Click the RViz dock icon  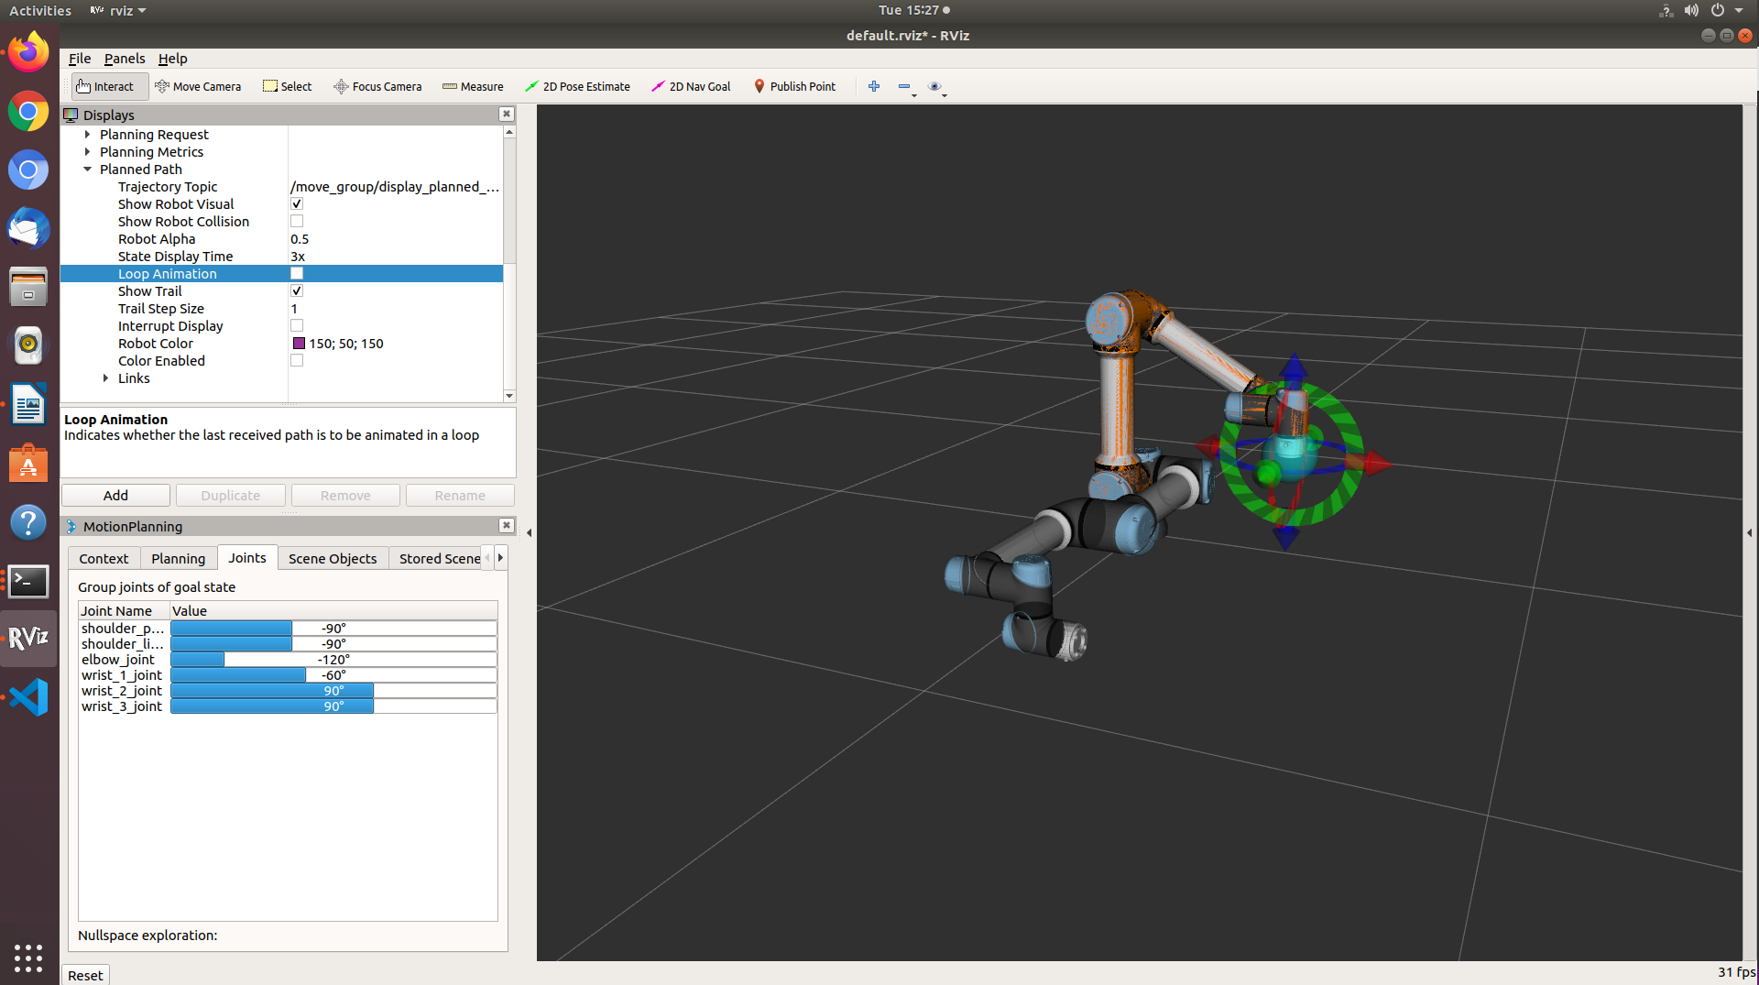28,639
